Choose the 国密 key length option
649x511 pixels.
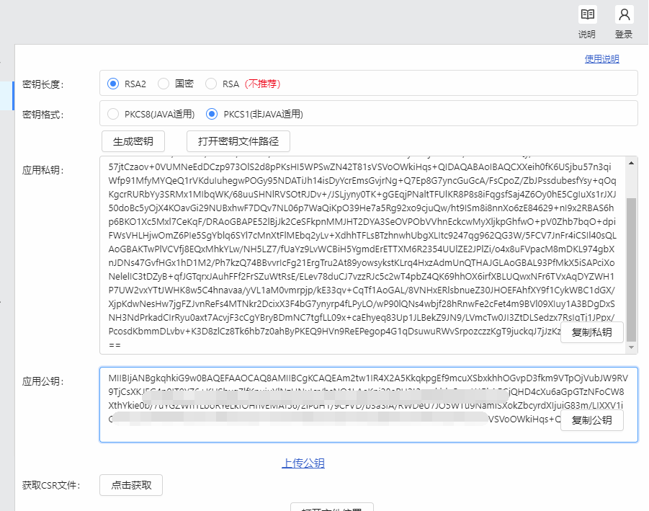164,84
